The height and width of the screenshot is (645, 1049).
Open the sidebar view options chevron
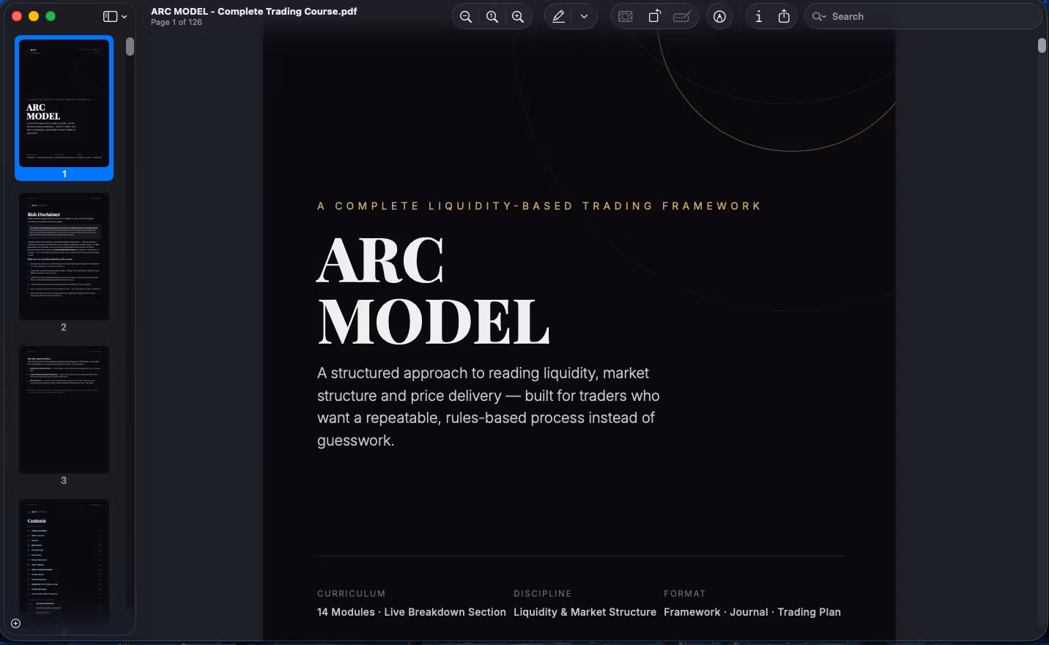tap(125, 17)
